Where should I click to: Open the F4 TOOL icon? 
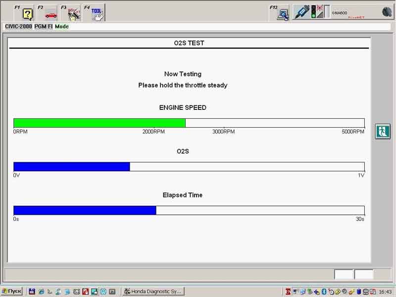pyautogui.click(x=97, y=13)
